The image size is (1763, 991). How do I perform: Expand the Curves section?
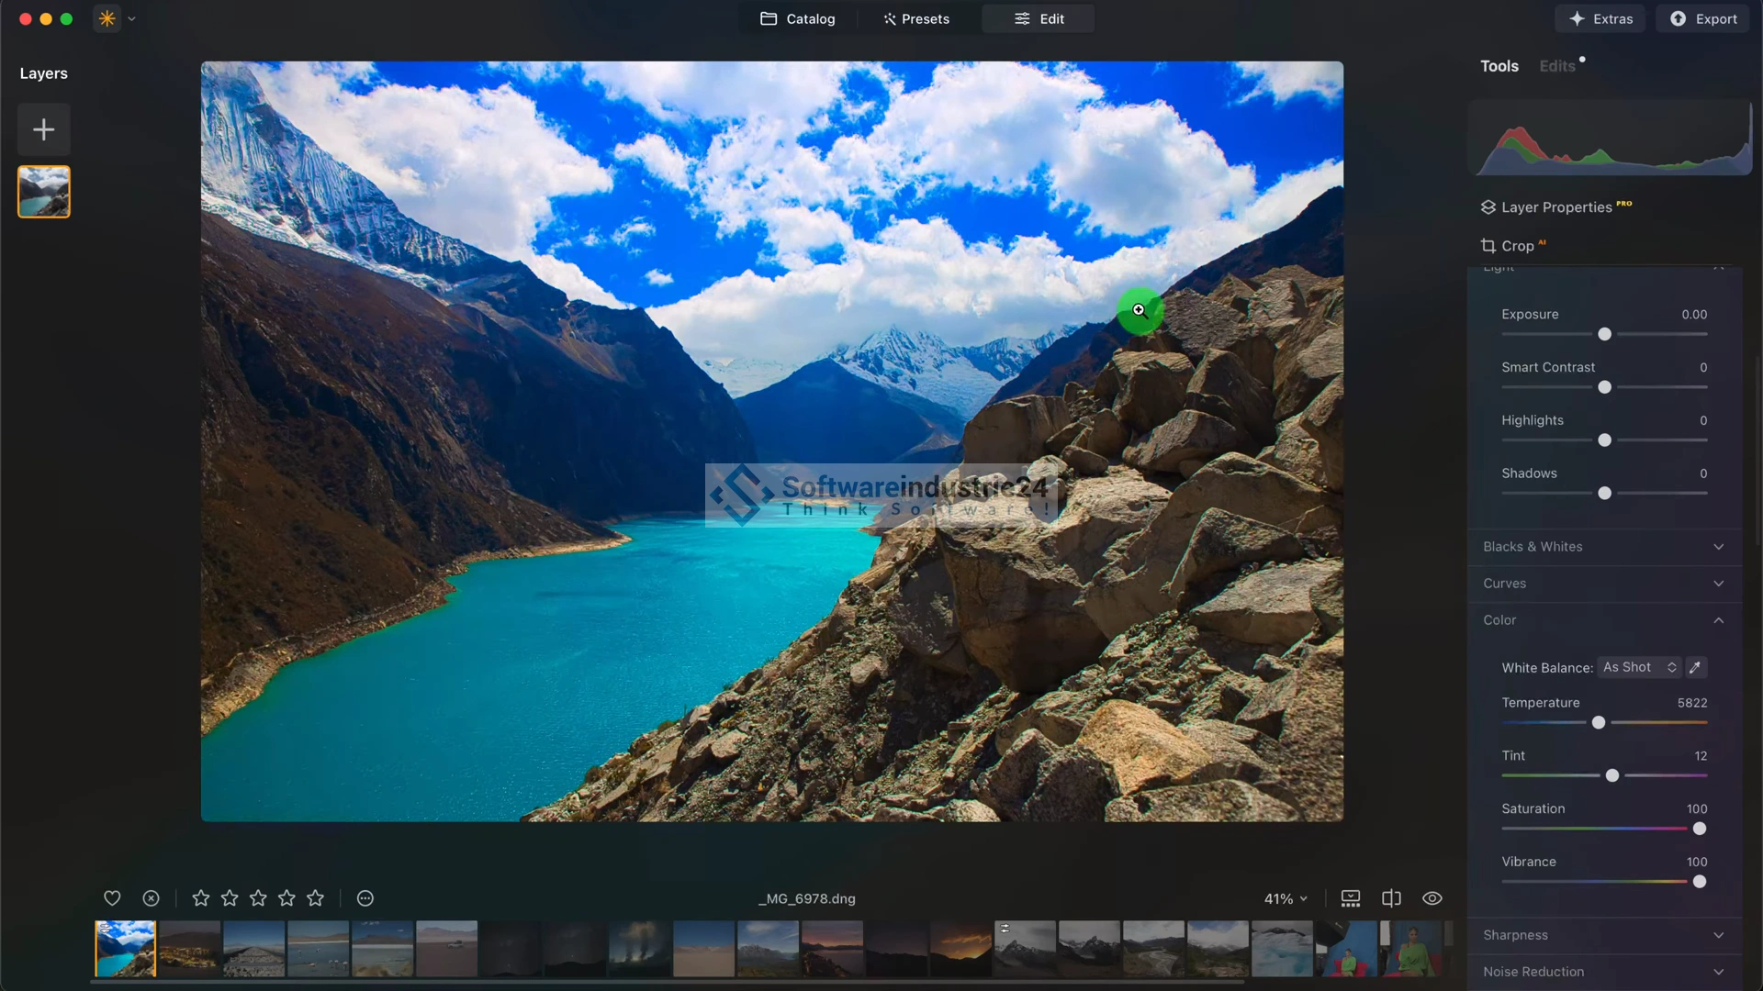[x=1603, y=584]
